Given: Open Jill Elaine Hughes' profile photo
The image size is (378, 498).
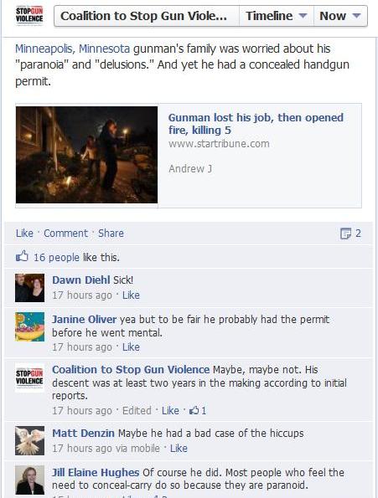Looking at the screenshot, I should coord(29,480).
